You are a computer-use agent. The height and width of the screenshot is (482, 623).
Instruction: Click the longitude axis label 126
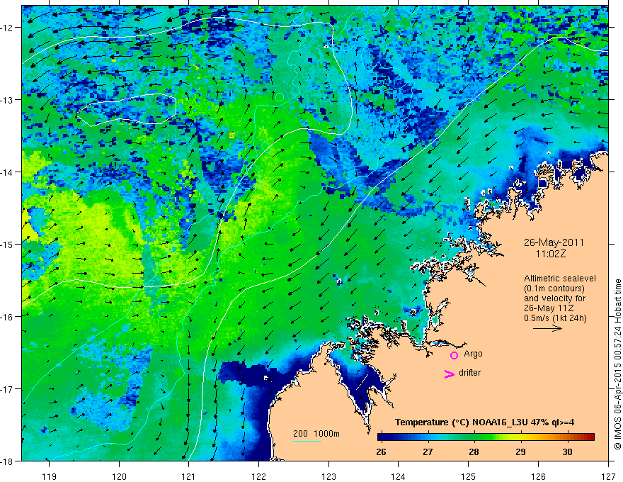click(538, 476)
